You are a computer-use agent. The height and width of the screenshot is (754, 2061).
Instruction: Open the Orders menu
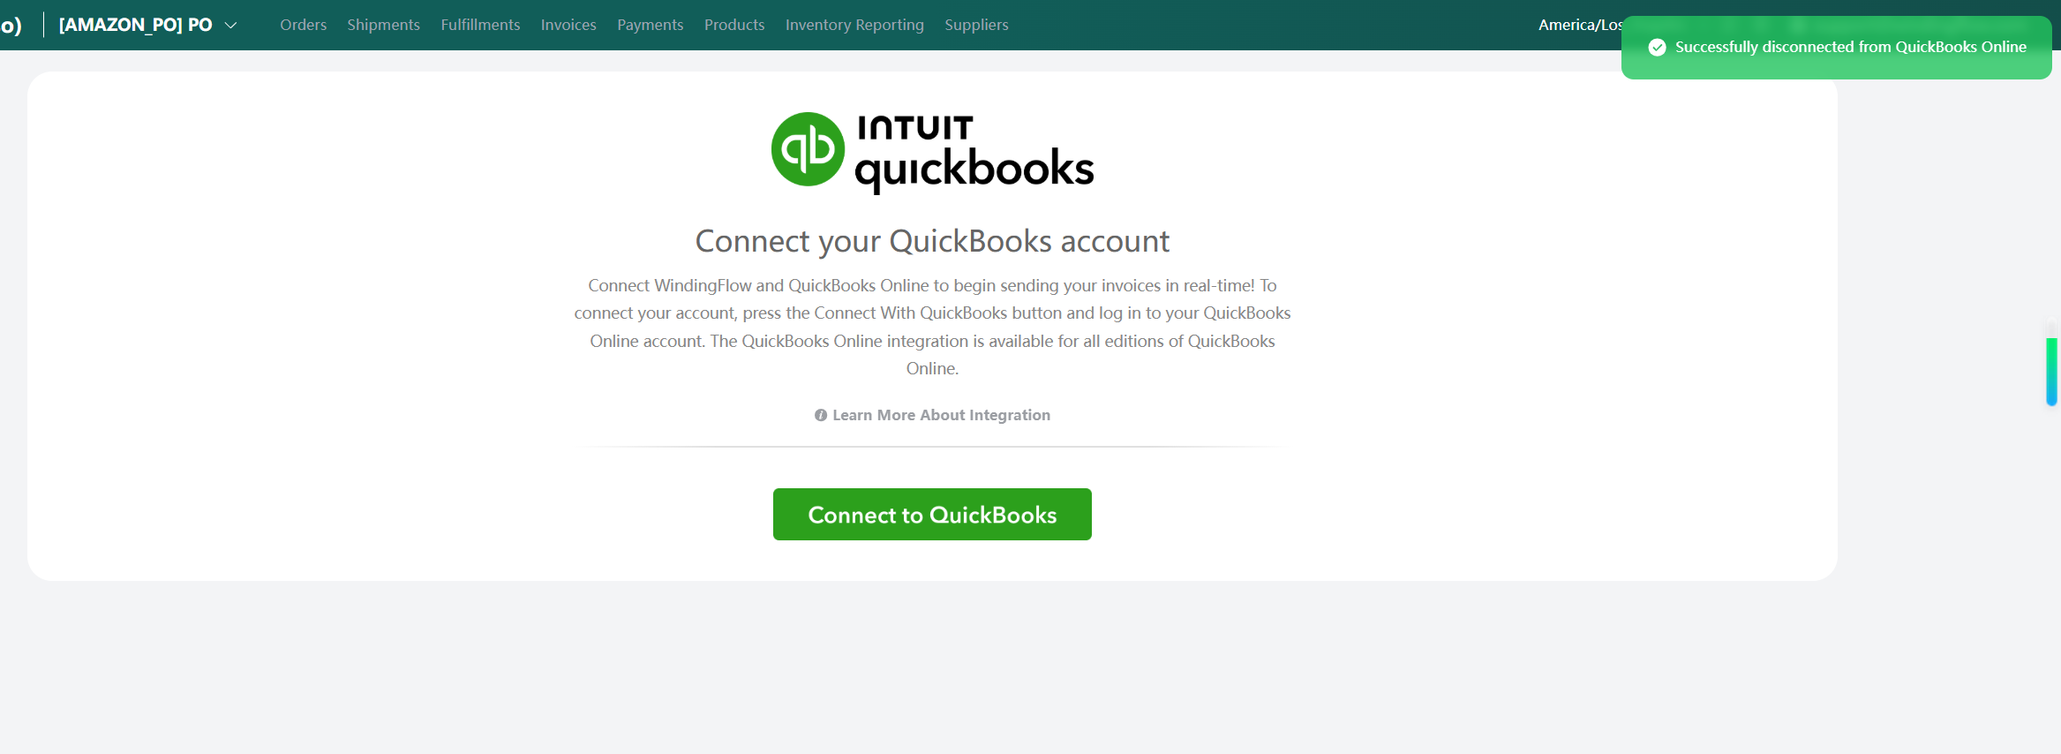coord(303,25)
